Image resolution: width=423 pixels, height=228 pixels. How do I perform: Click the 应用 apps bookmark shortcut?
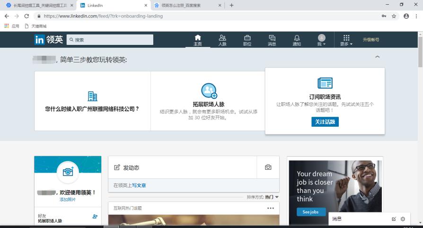coord(12,26)
